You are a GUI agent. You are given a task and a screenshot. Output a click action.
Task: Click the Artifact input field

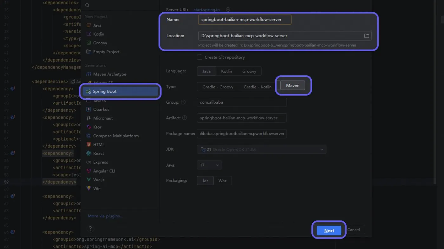[242, 118]
